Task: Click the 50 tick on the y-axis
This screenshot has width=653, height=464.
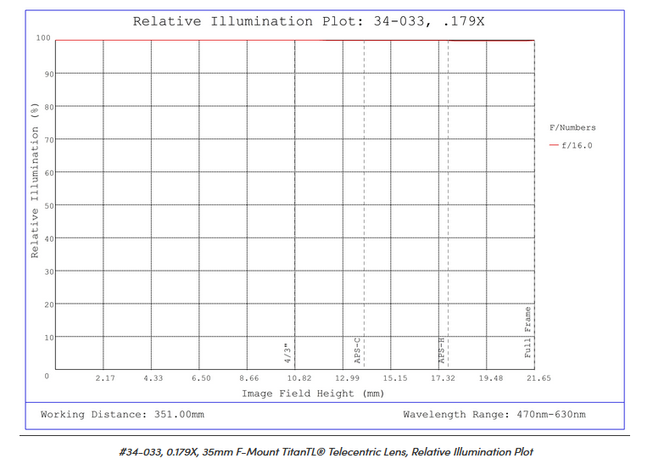Action: click(49, 205)
